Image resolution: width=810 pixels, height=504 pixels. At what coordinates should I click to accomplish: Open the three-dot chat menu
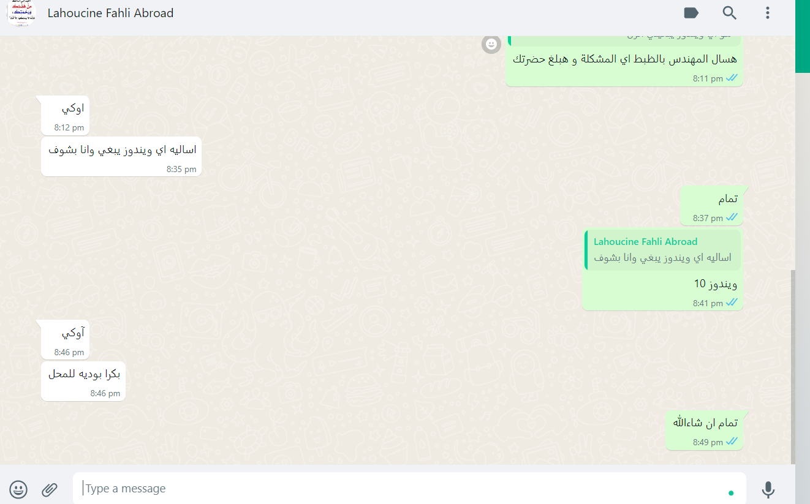pyautogui.click(x=767, y=13)
